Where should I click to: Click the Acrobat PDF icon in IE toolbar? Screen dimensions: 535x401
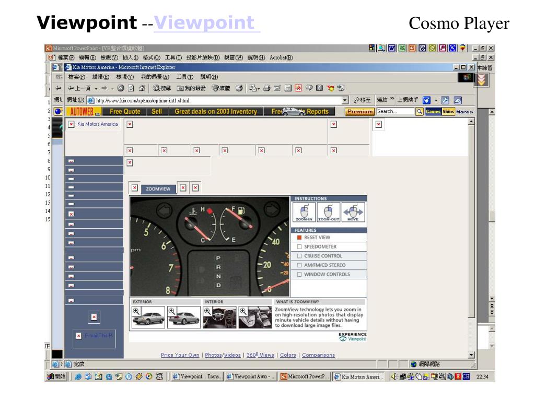point(298,88)
